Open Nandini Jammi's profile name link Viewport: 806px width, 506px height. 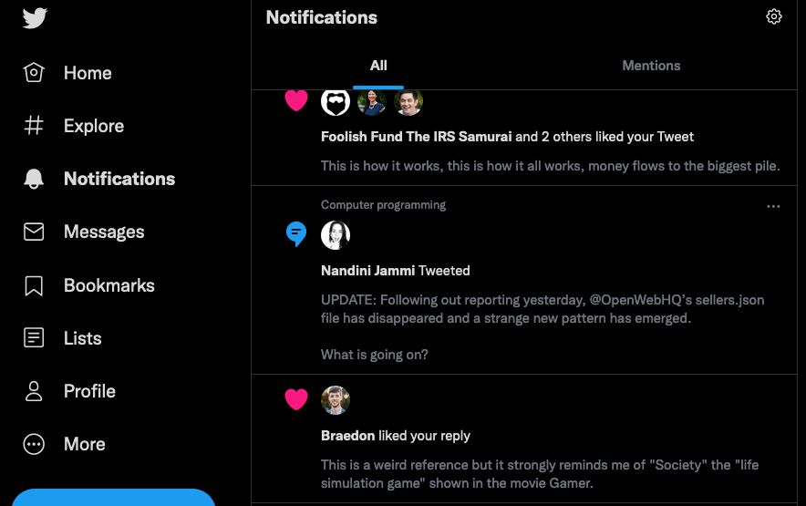[x=367, y=271]
